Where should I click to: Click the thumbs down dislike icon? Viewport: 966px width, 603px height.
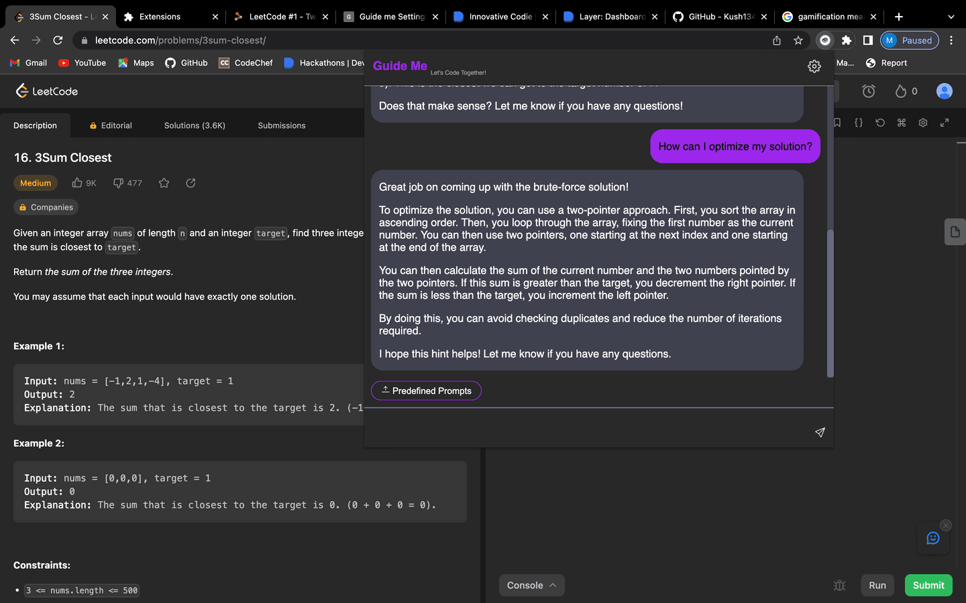click(118, 183)
